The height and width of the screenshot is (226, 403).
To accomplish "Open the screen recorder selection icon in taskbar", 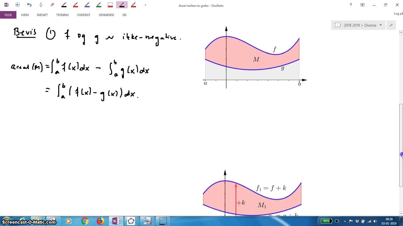I will coord(163,221).
